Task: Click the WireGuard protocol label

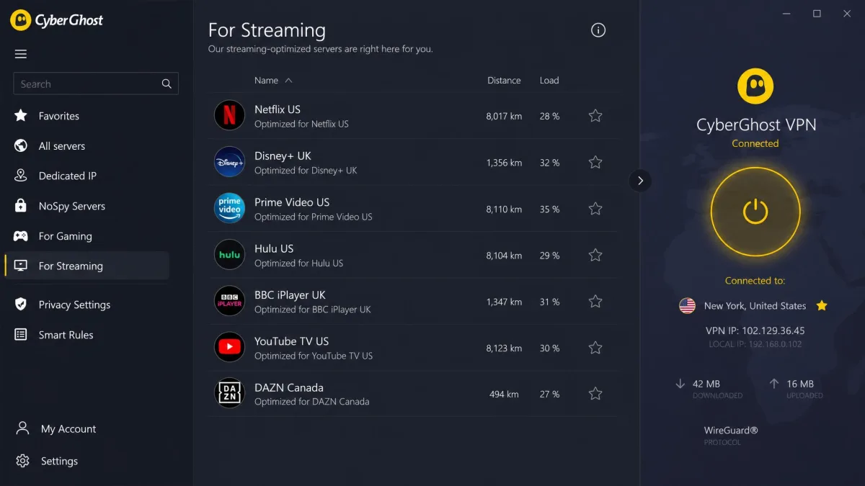Action: tap(731, 431)
